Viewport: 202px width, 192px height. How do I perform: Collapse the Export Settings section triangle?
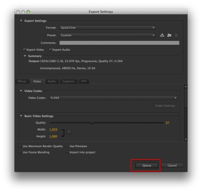click(x=21, y=20)
